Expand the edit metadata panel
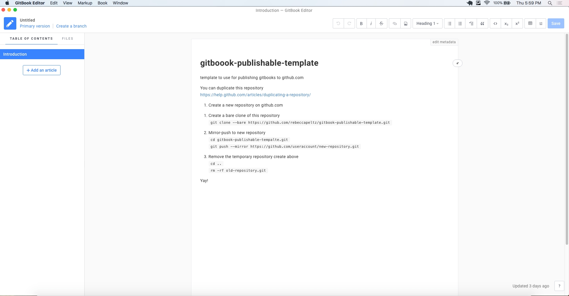Viewport: 569px width, 296px height. tap(444, 42)
